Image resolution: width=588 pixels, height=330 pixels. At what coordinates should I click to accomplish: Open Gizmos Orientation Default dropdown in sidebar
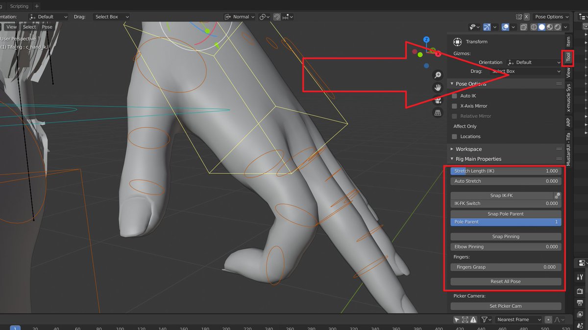point(534,63)
